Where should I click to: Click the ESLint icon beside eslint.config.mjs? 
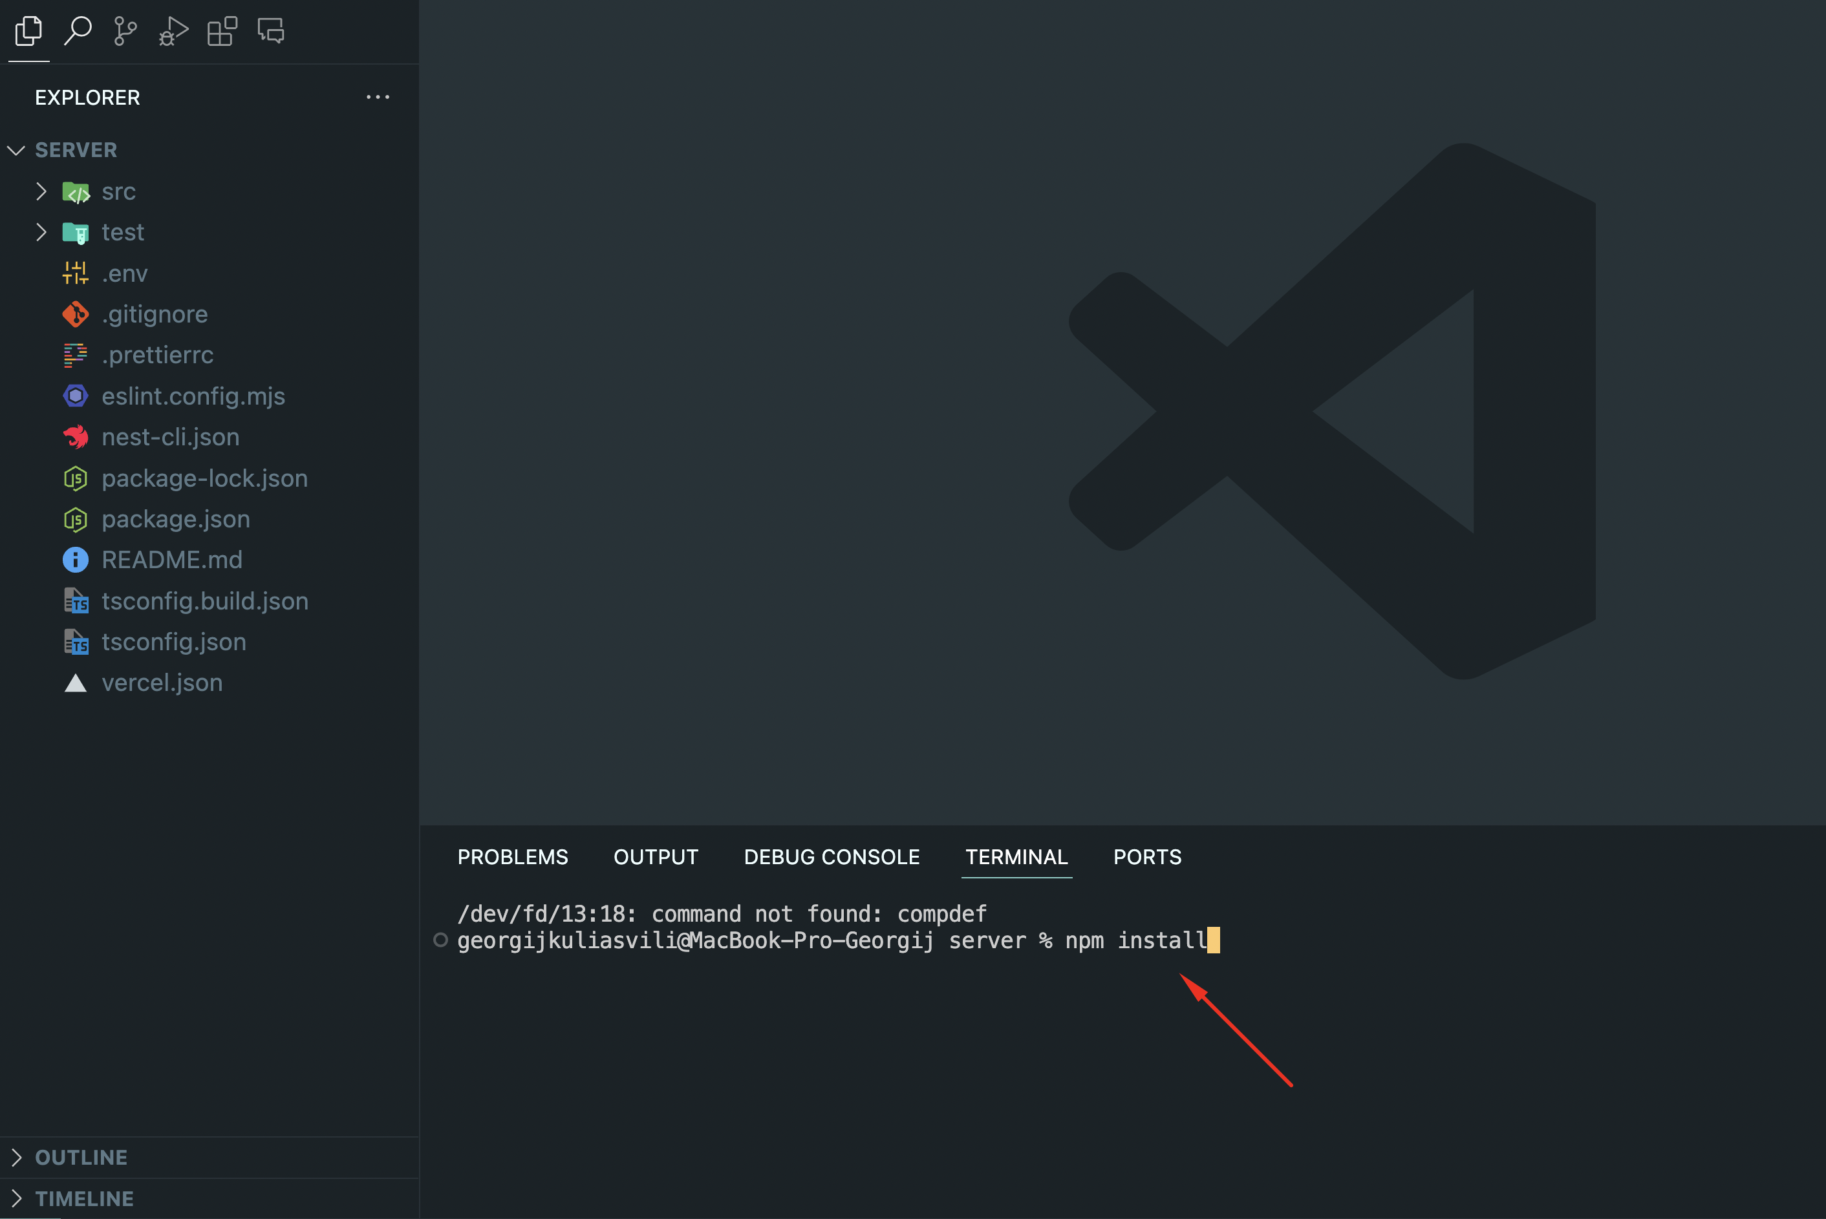click(76, 396)
